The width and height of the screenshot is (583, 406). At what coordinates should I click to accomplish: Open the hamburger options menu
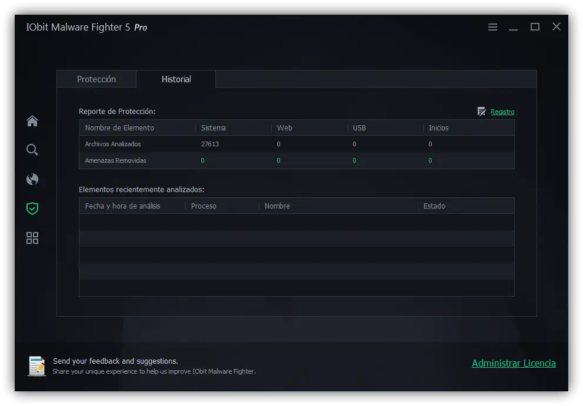[x=493, y=27]
